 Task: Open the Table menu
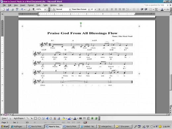[x=45, y=5]
